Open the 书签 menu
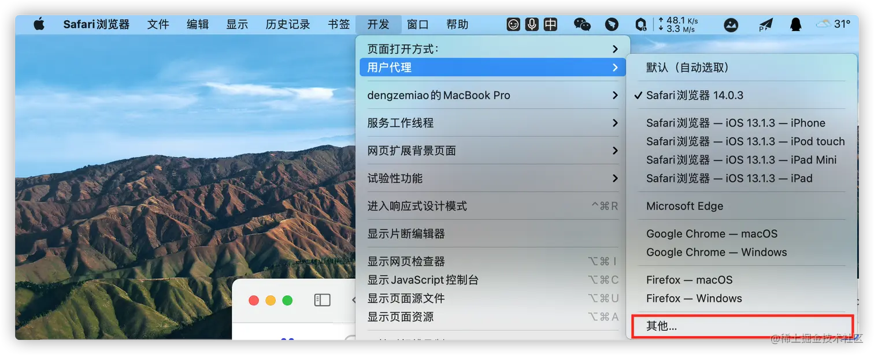The width and height of the screenshot is (874, 355). tap(339, 24)
